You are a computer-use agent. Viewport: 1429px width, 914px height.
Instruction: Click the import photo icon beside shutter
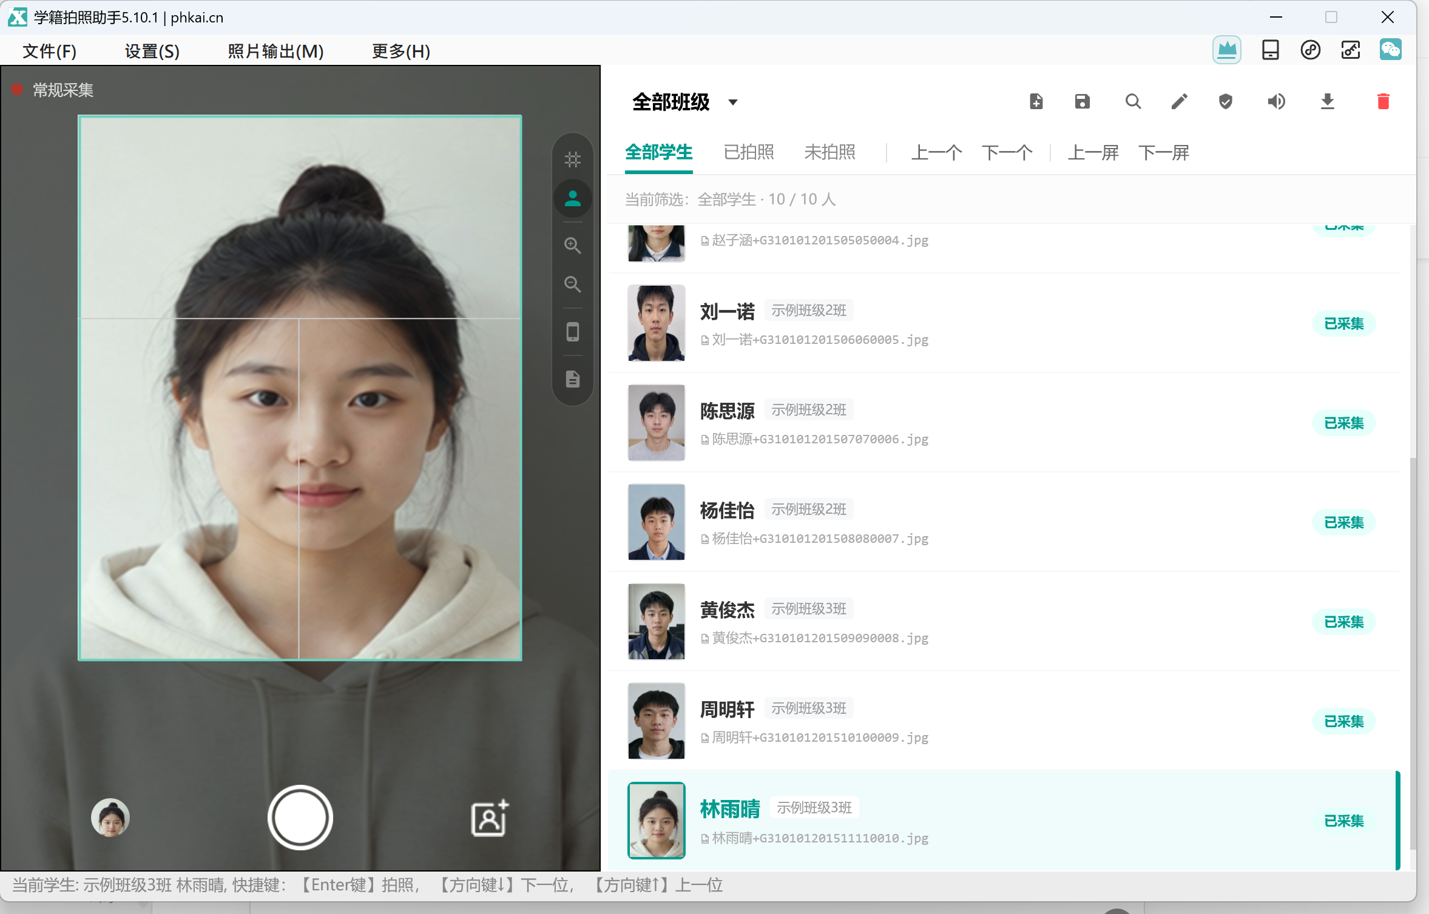490,818
